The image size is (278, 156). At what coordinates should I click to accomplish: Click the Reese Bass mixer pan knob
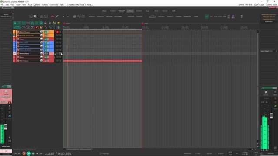click(6, 91)
